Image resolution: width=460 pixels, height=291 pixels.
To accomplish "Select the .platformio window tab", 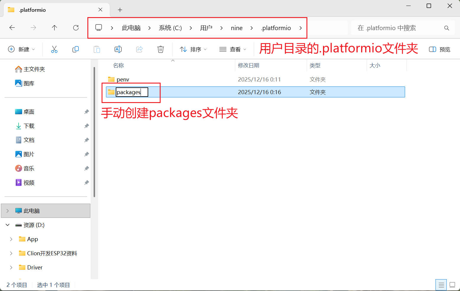I will tap(56, 10).
